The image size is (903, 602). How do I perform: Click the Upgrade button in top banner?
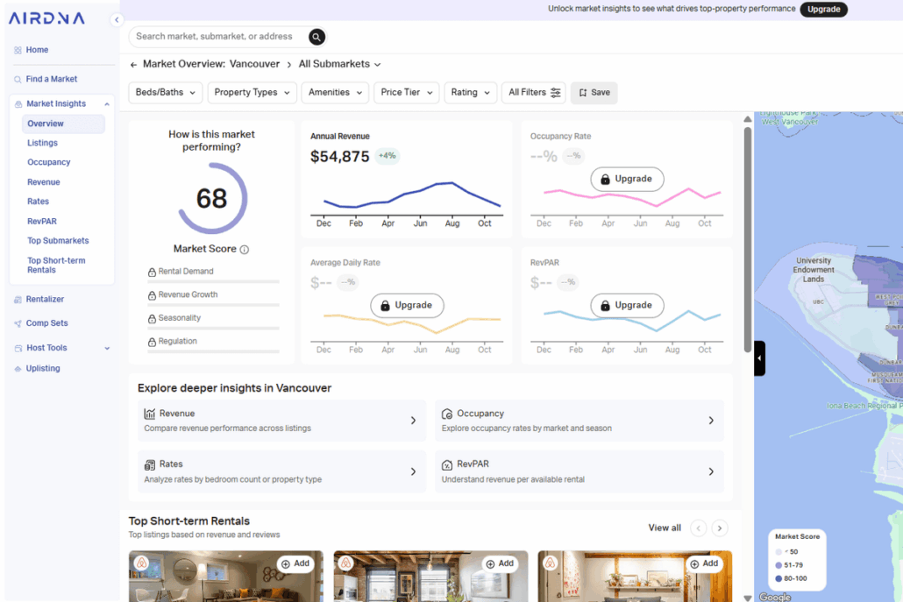click(x=823, y=10)
